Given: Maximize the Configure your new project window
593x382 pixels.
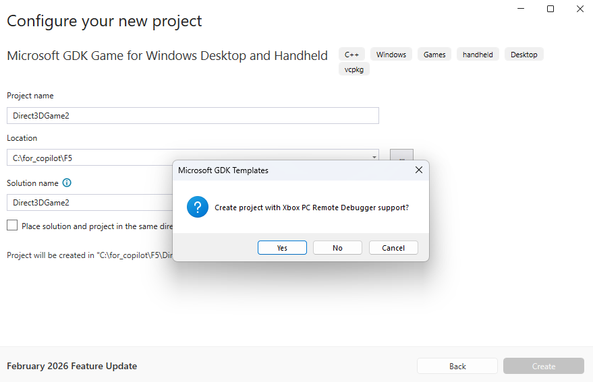Looking at the screenshot, I should coord(550,8).
